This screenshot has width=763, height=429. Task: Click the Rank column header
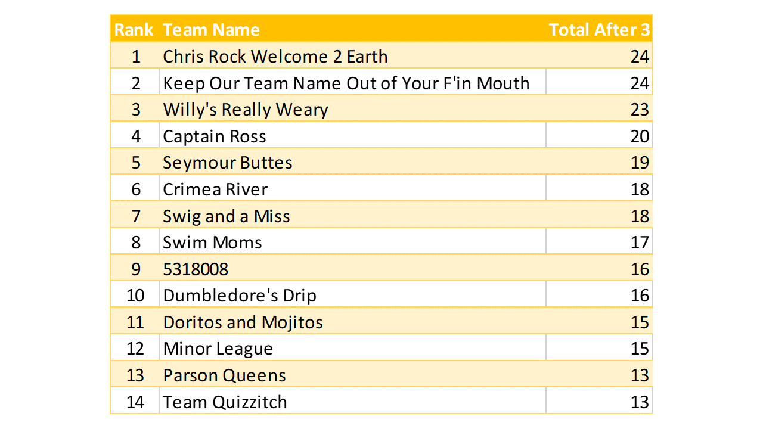134,30
